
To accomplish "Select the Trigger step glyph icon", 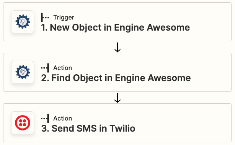I will pos(45,17).
